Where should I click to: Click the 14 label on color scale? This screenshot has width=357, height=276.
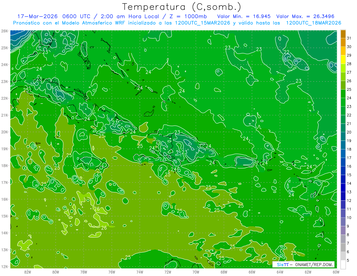tap(349, 183)
